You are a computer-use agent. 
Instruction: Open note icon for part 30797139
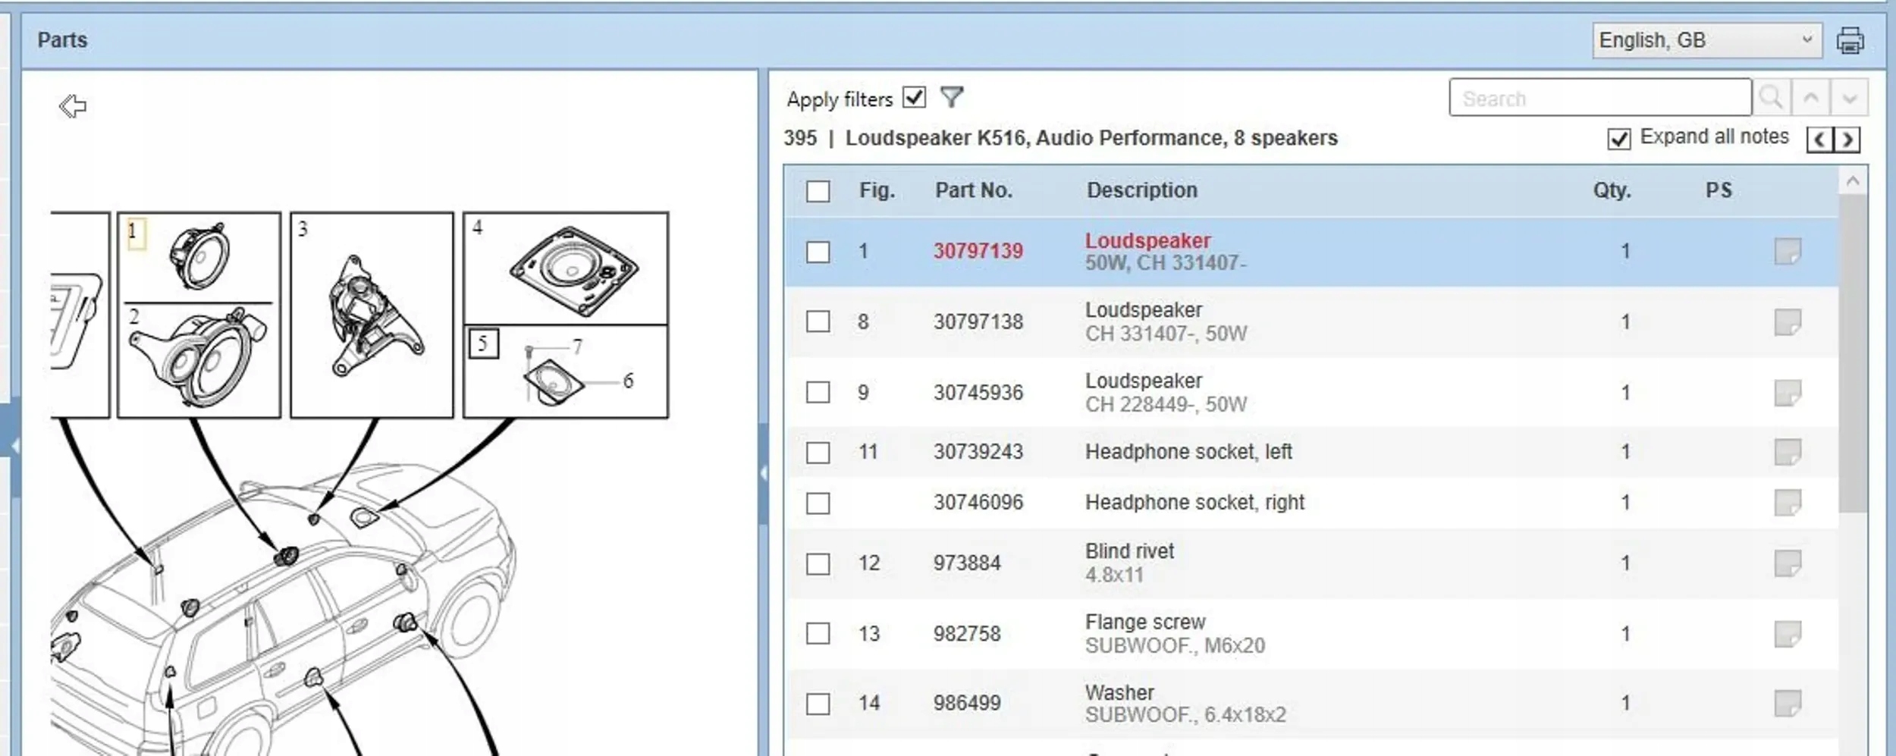(x=1787, y=251)
